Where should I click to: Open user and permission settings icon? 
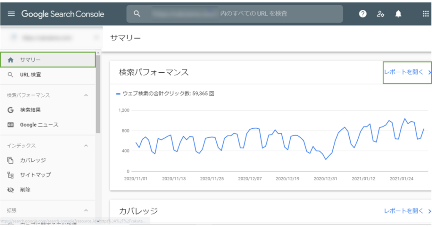pyautogui.click(x=381, y=14)
